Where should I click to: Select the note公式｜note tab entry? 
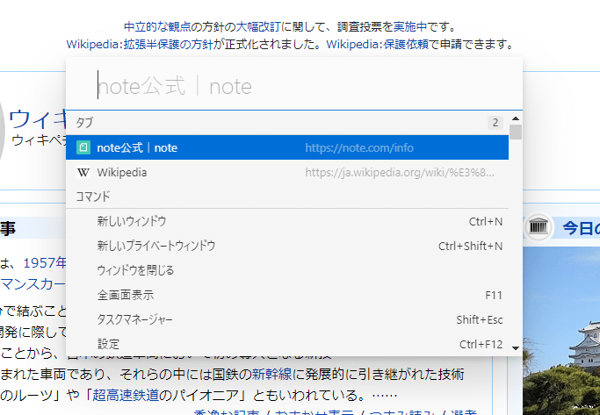point(287,147)
